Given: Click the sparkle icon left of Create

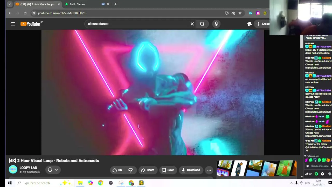Looking at the screenshot, I should pyautogui.click(x=250, y=24).
